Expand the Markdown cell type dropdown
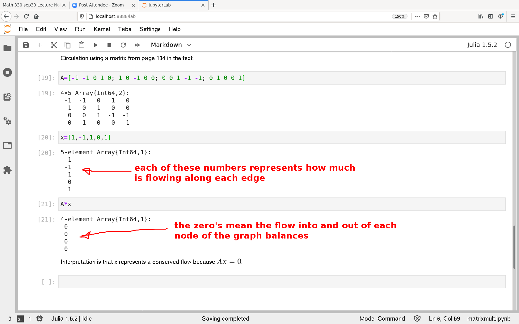 pos(171,45)
